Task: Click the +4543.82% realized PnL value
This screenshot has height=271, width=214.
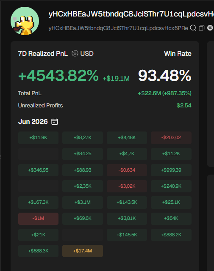Action: [58, 75]
